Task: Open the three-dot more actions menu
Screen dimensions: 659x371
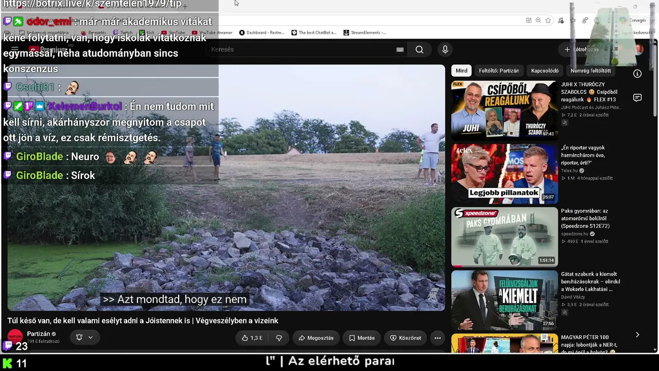Action: tap(438, 338)
